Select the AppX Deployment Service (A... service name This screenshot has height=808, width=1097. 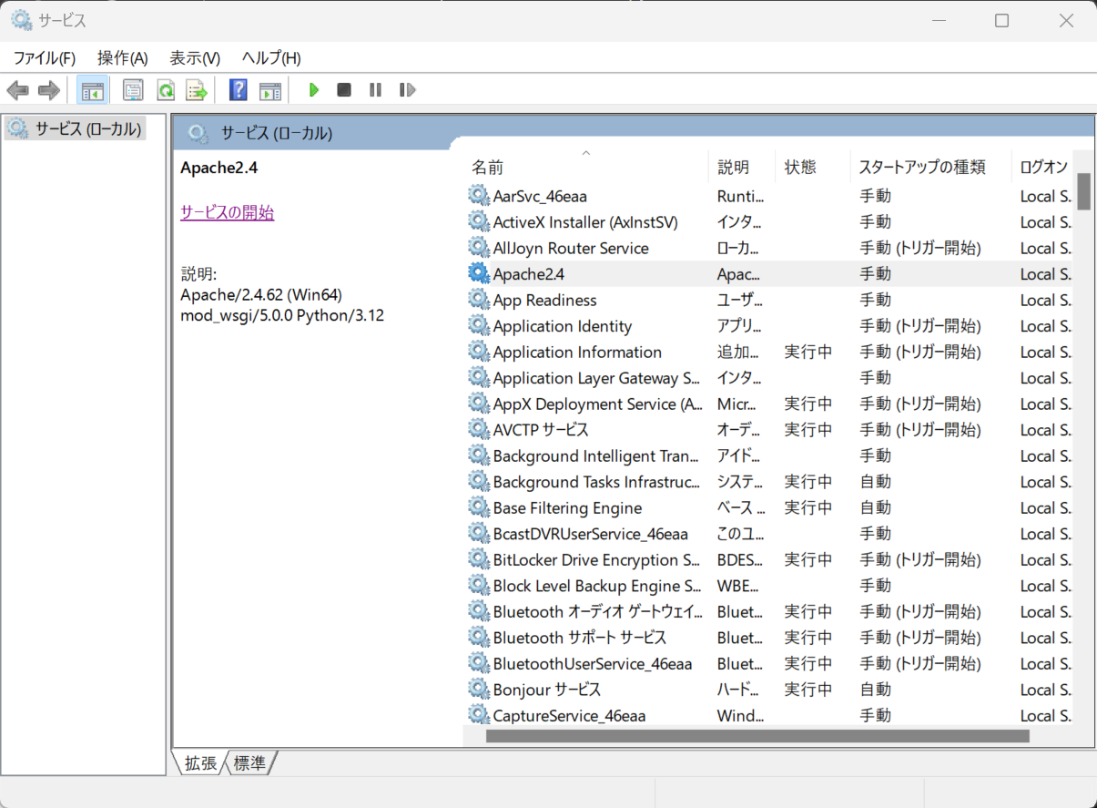click(597, 404)
